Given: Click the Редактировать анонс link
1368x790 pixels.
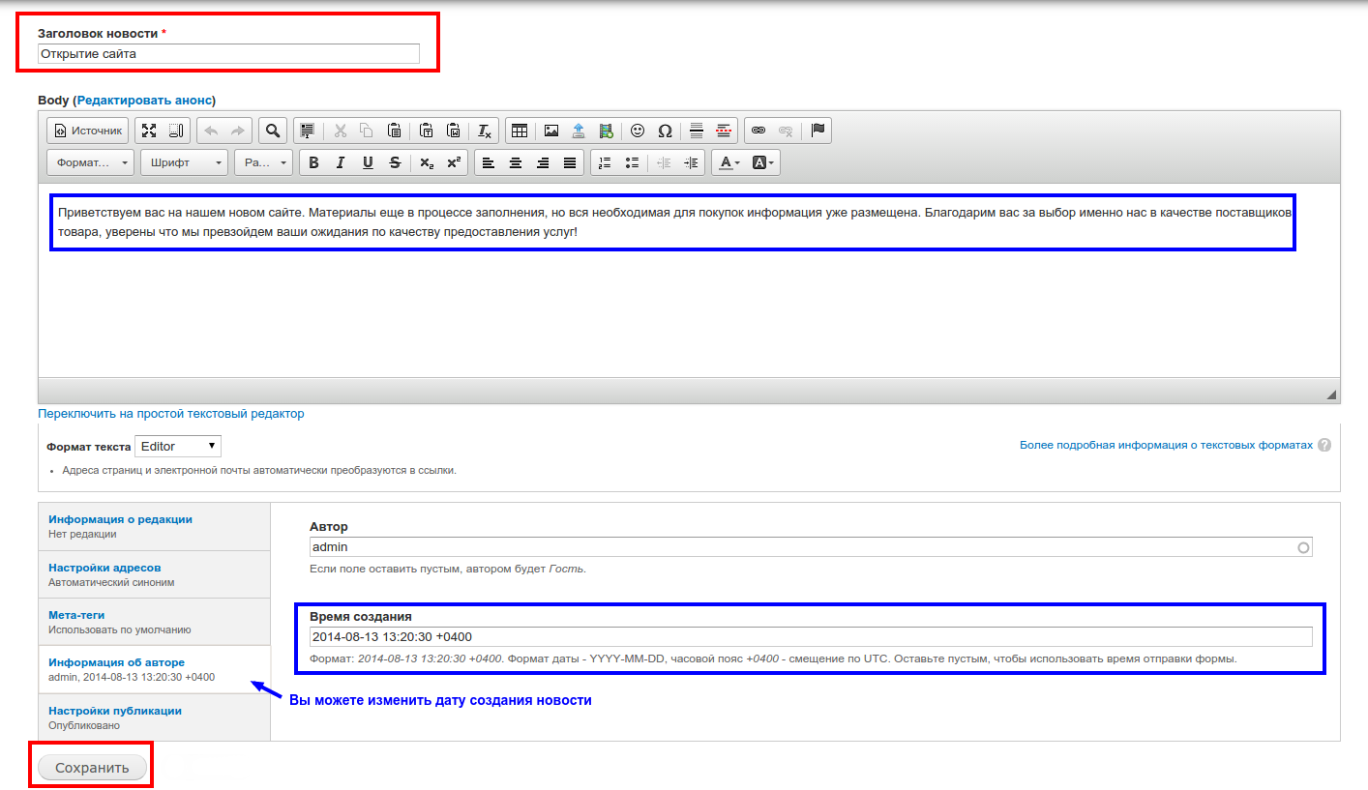Looking at the screenshot, I should point(144,101).
